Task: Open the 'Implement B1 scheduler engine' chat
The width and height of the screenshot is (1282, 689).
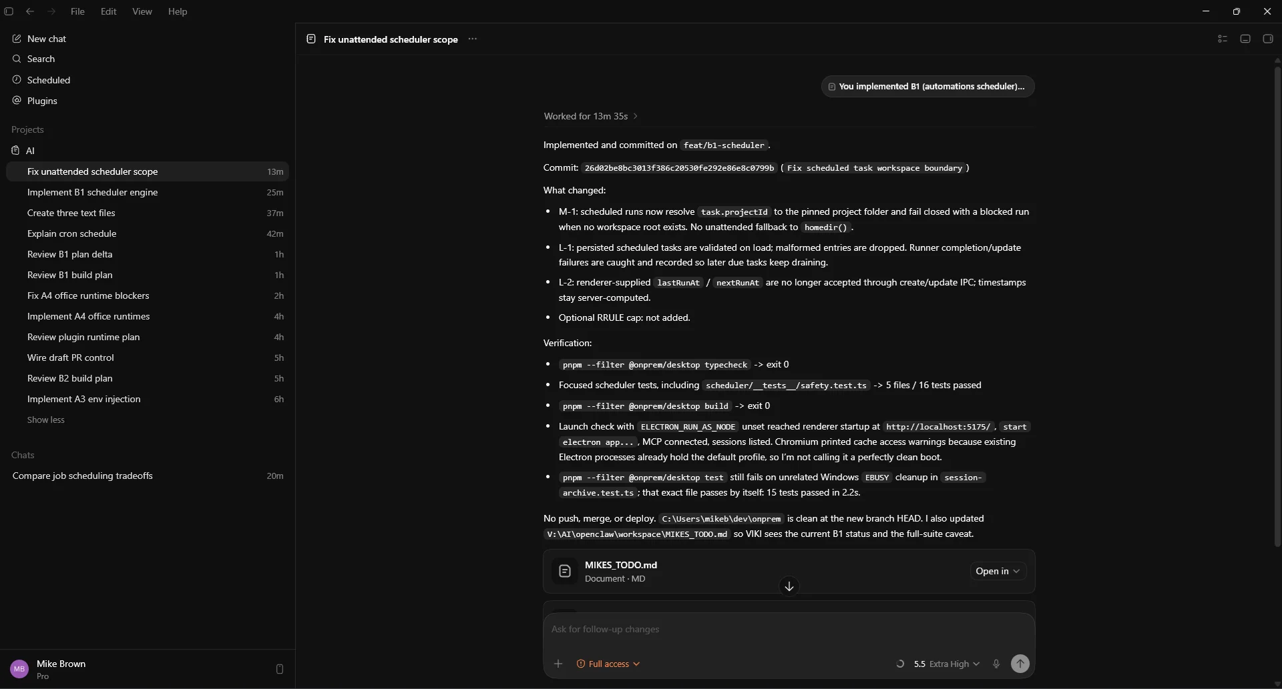Action: coord(148,192)
